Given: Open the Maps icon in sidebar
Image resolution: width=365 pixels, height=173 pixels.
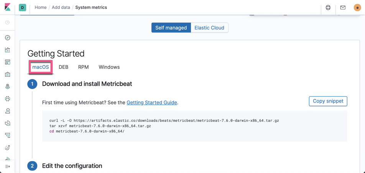Looking at the screenshot, I should (7, 87).
